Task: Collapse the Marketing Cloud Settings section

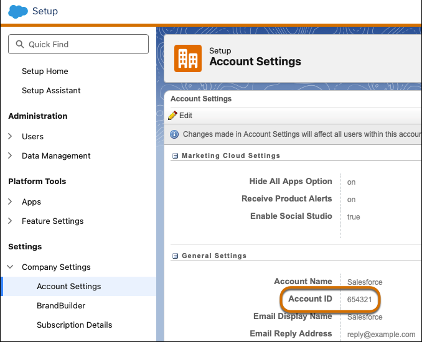Action: tap(175, 156)
